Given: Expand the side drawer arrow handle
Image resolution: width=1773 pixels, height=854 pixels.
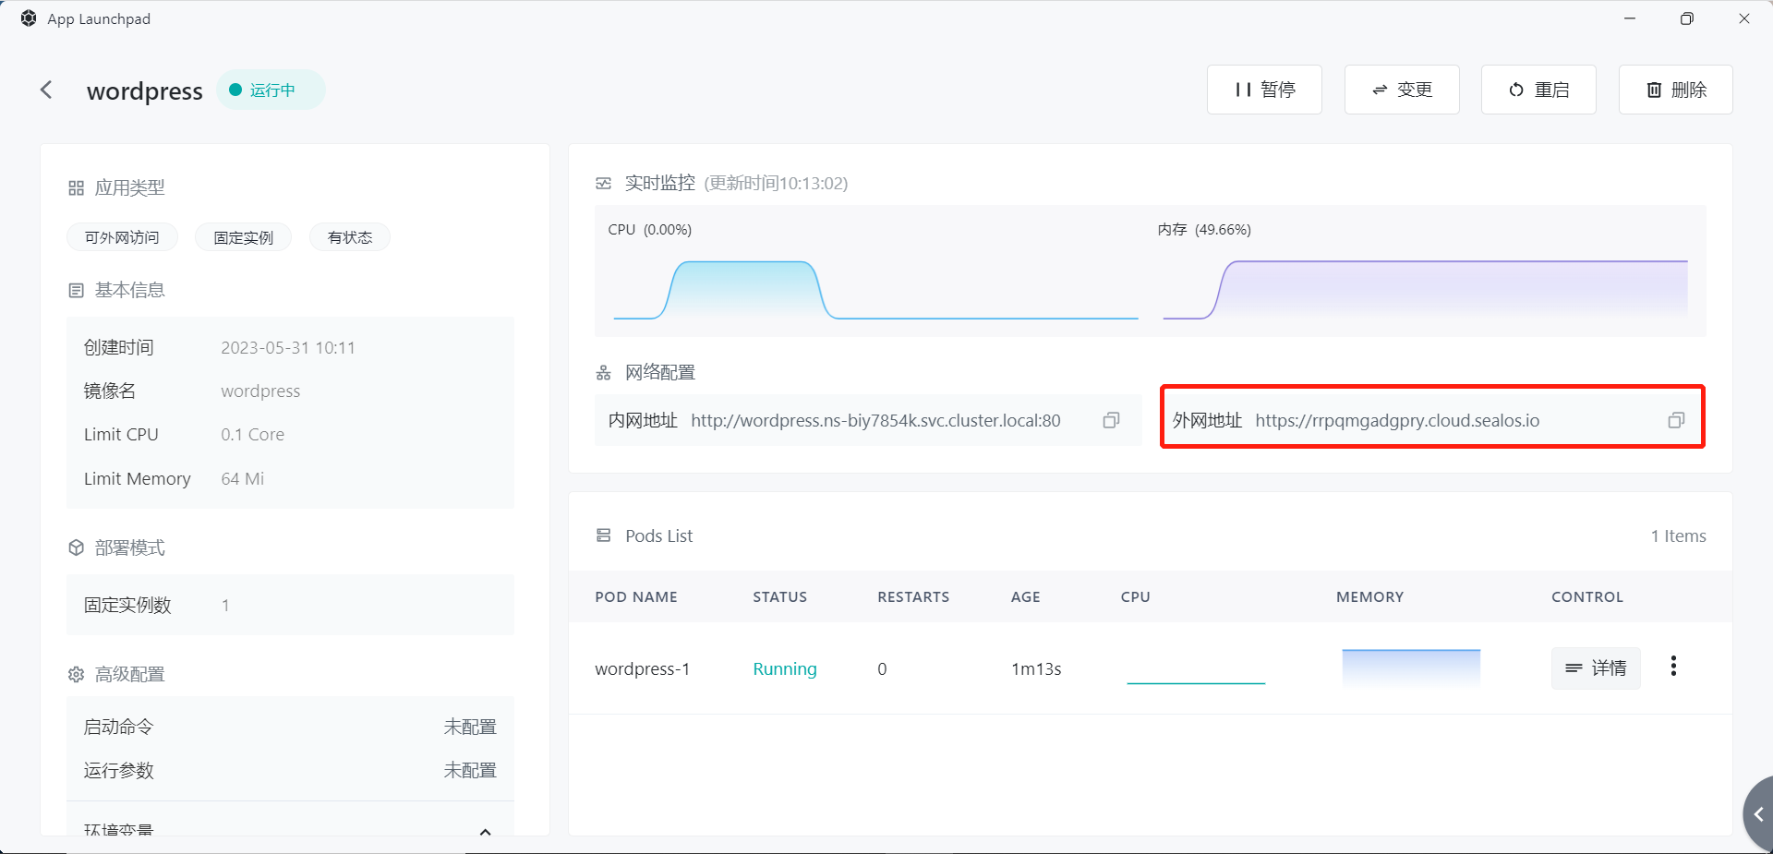Looking at the screenshot, I should 1758,814.
